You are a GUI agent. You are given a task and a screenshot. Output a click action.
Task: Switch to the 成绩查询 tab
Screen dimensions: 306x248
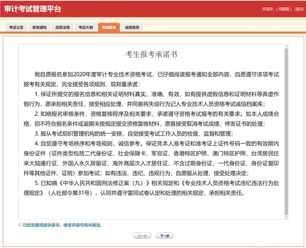point(131,27)
